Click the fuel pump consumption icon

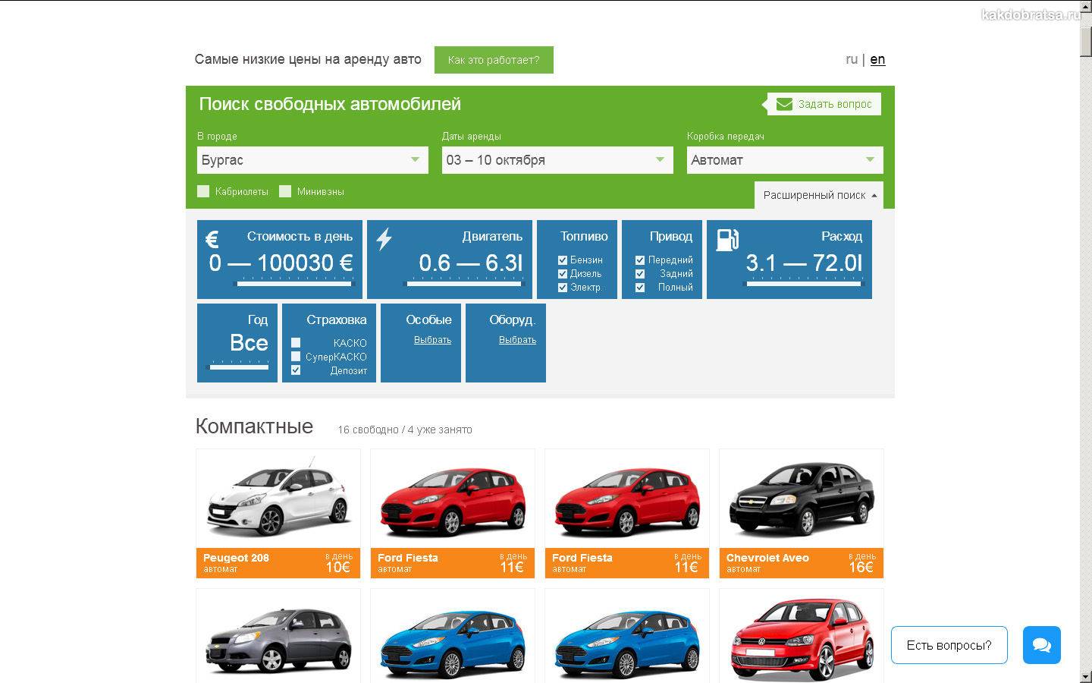coord(727,240)
